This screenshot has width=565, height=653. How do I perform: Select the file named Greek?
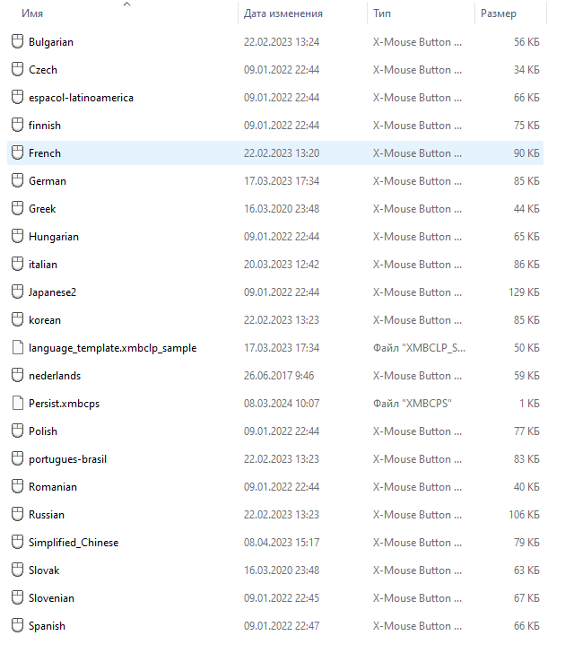click(x=42, y=209)
